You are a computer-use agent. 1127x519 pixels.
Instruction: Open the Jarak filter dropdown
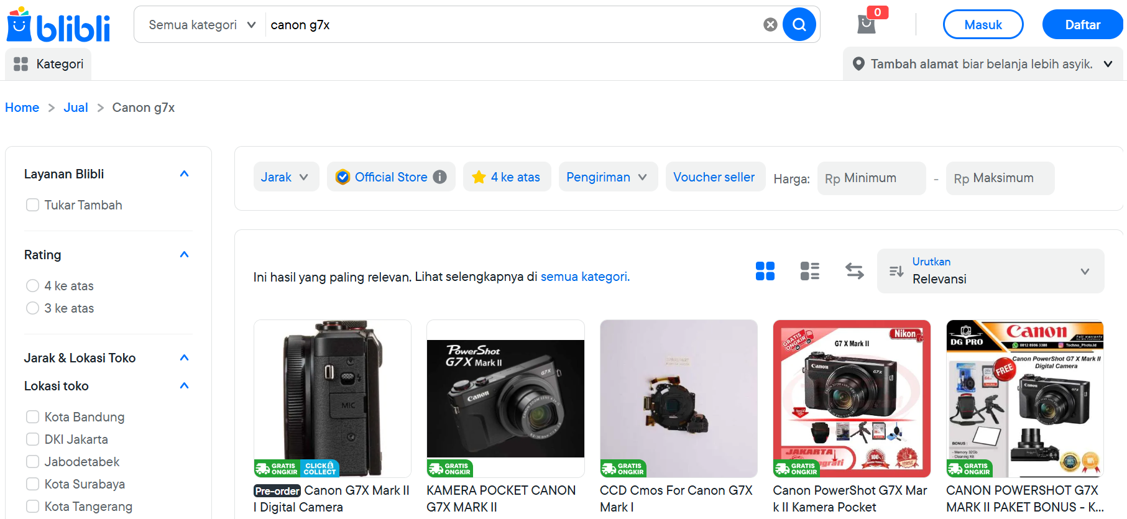[286, 177]
